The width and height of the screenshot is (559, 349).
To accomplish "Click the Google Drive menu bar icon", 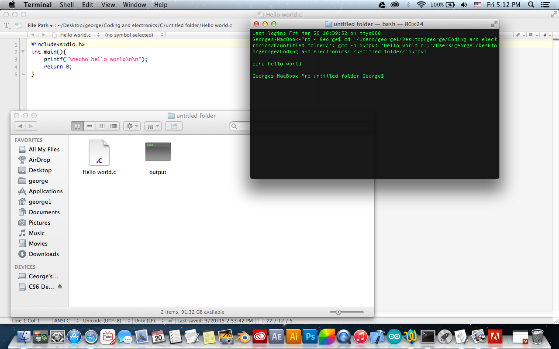I will click(382, 5).
